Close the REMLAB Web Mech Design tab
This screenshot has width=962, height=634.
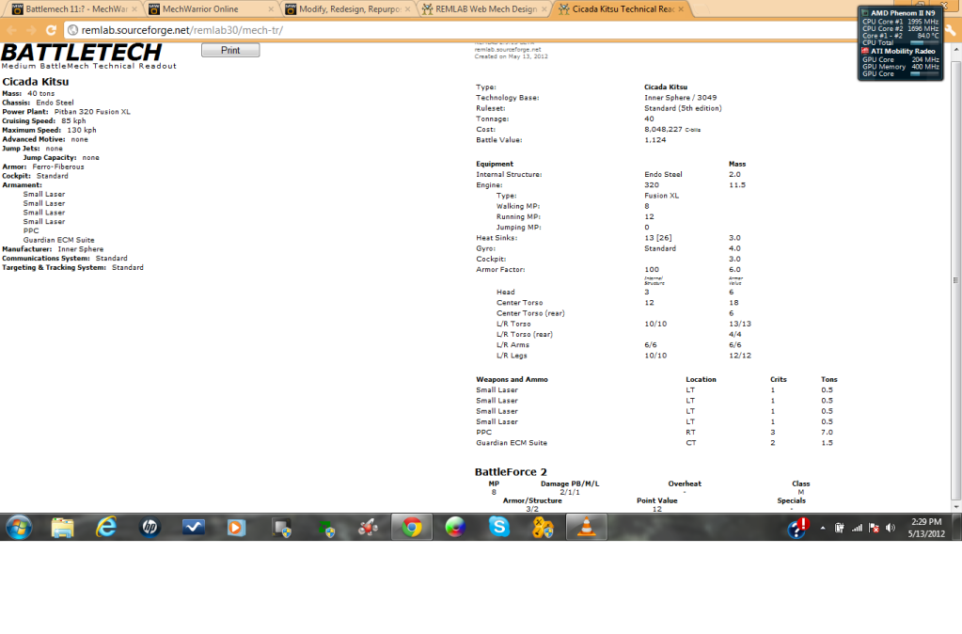point(544,9)
